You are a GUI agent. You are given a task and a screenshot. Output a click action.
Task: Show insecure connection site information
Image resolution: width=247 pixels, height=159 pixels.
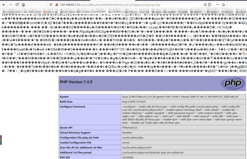(x=56, y=5)
